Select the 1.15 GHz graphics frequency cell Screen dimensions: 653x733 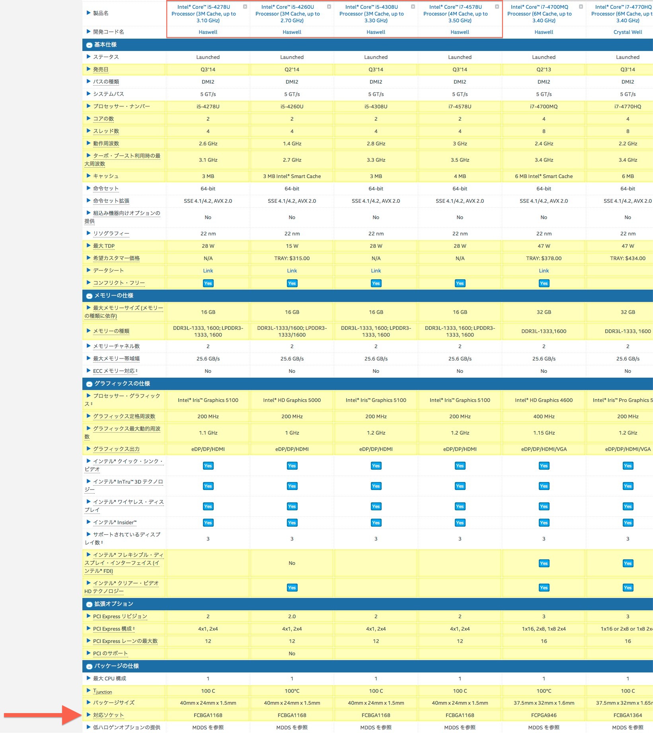(544, 433)
